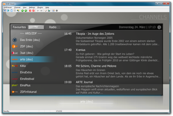173x116 pixels.
Task: Click the colorful picture toolbar icon
Action: point(49,11)
